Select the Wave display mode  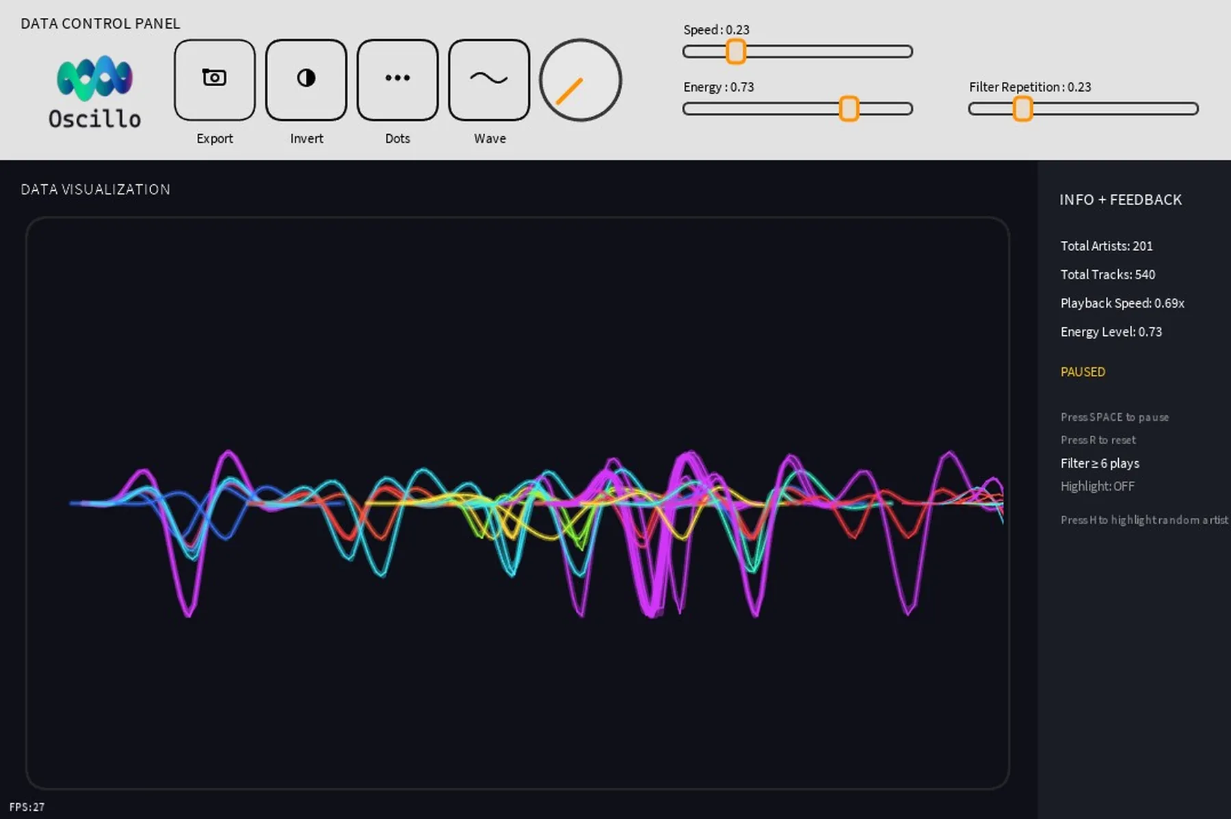click(x=489, y=80)
